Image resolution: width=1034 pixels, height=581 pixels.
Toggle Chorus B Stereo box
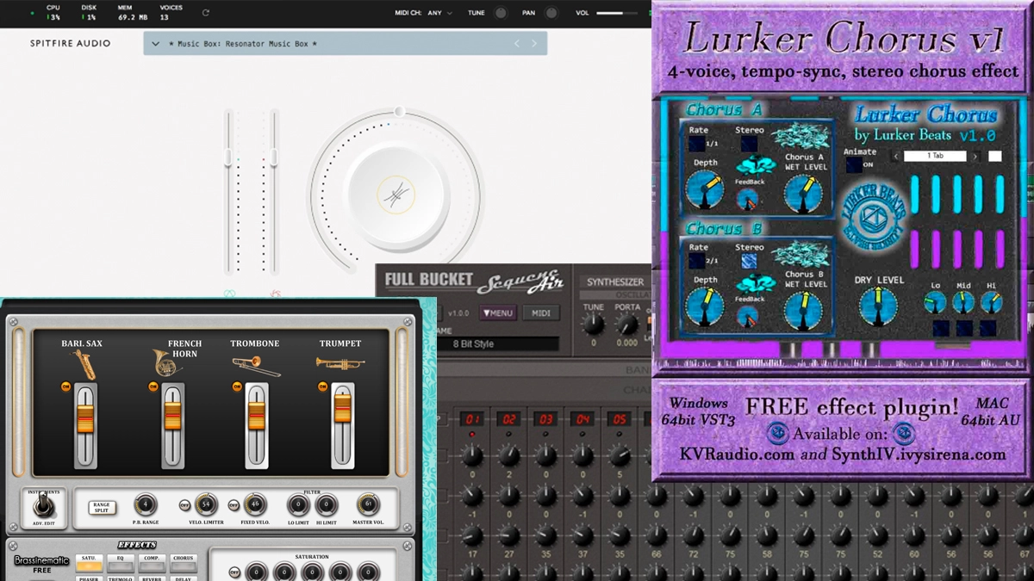point(749,262)
